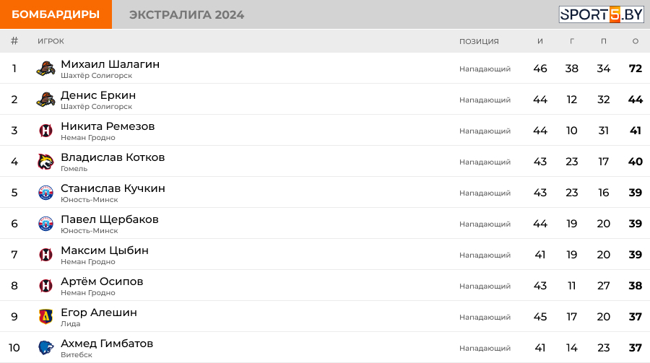Viewport: 650px width, 363px height.
Task: Click the team logo next to Денис Еркин
Action: (45, 100)
